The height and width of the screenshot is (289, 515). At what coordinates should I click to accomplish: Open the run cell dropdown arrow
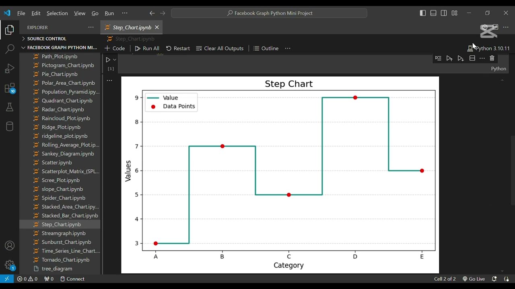115,60
